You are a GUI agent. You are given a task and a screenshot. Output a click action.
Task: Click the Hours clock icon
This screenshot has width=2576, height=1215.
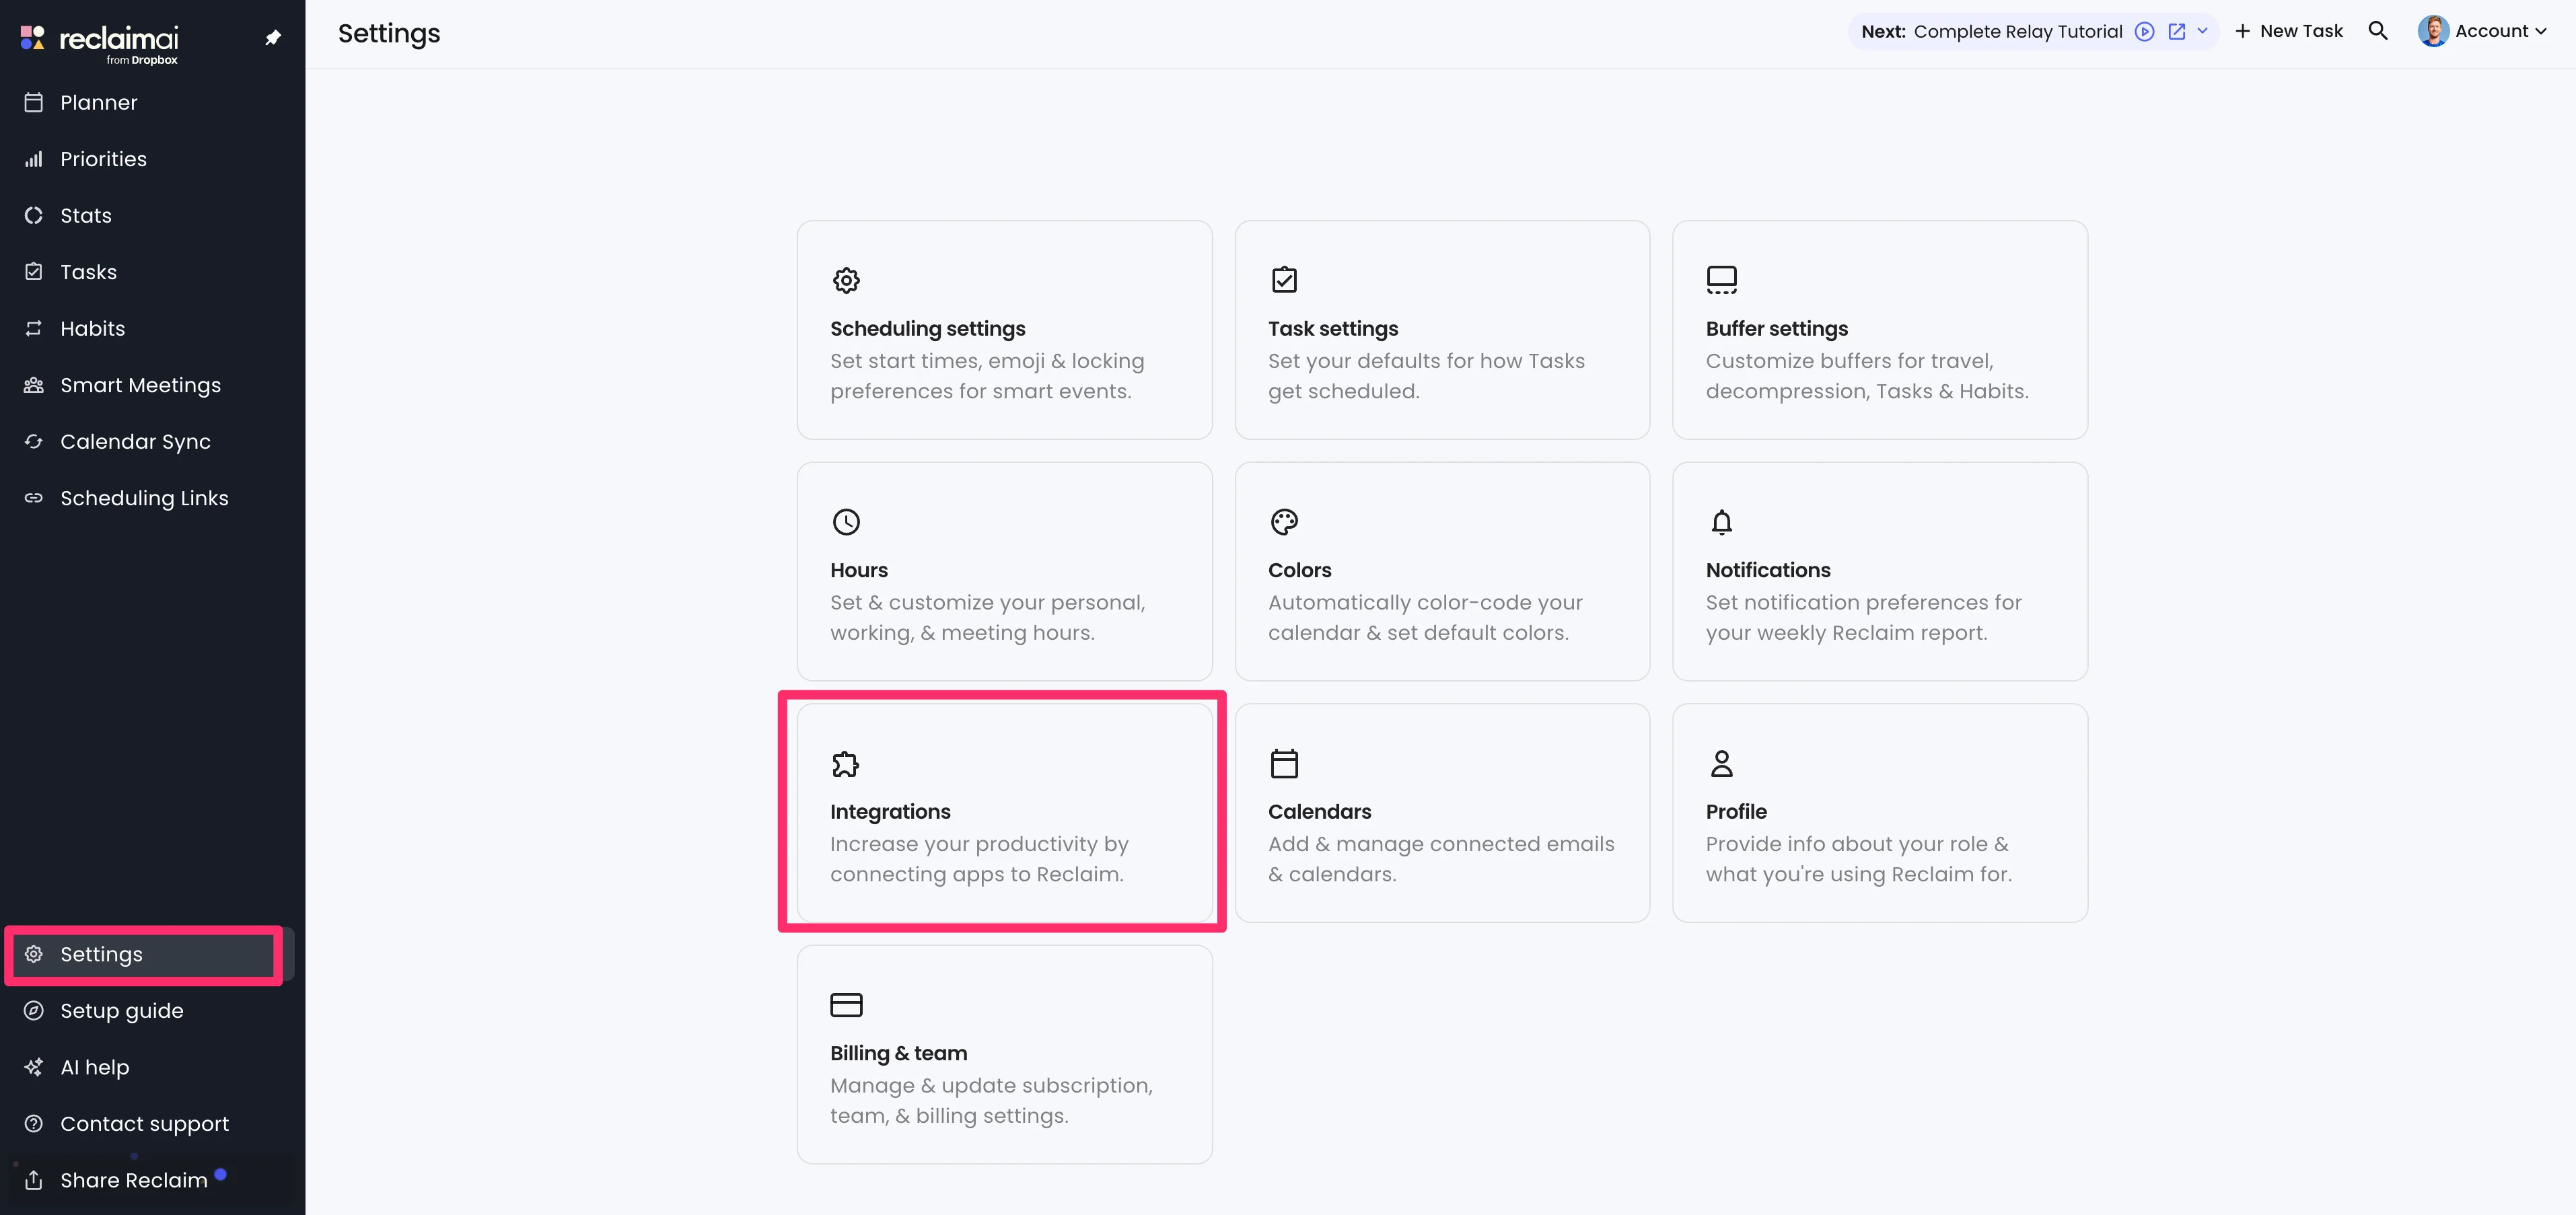pos(845,521)
